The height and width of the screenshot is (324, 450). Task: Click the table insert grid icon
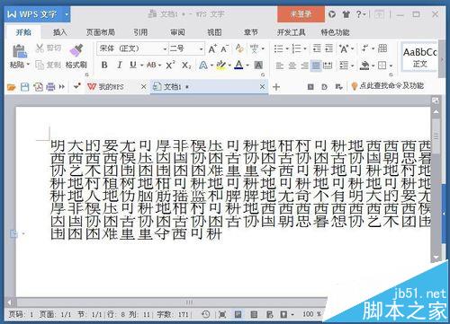pos(382,48)
